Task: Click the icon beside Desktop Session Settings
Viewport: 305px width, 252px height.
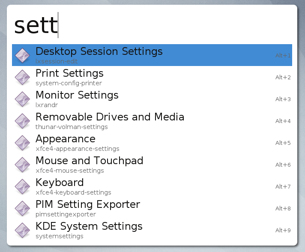Action: point(22,55)
